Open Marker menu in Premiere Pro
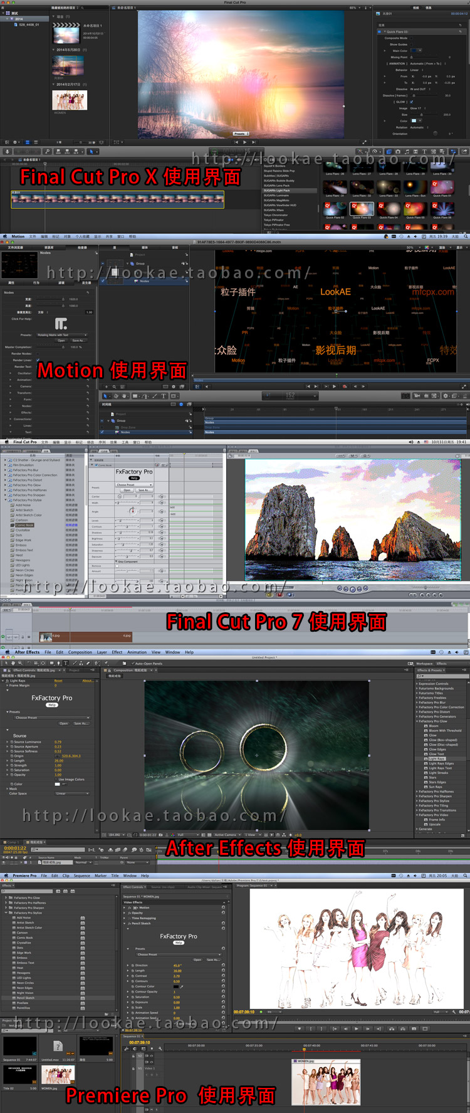Screen dimensions: 470x1113 click(101, 875)
